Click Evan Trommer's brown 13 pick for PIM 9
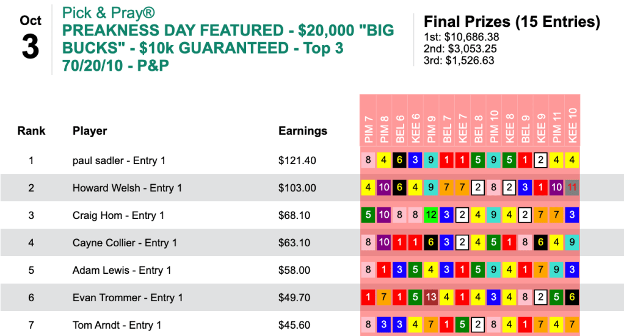This screenshot has width=624, height=336. coord(432,298)
